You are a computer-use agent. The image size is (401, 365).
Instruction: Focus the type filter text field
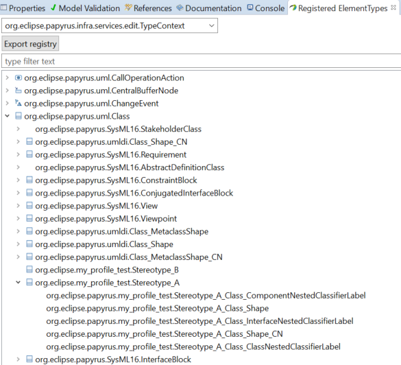pos(201,61)
